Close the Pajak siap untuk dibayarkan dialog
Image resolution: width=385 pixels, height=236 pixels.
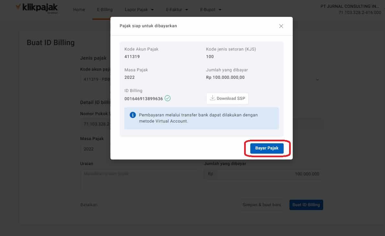pos(281,26)
